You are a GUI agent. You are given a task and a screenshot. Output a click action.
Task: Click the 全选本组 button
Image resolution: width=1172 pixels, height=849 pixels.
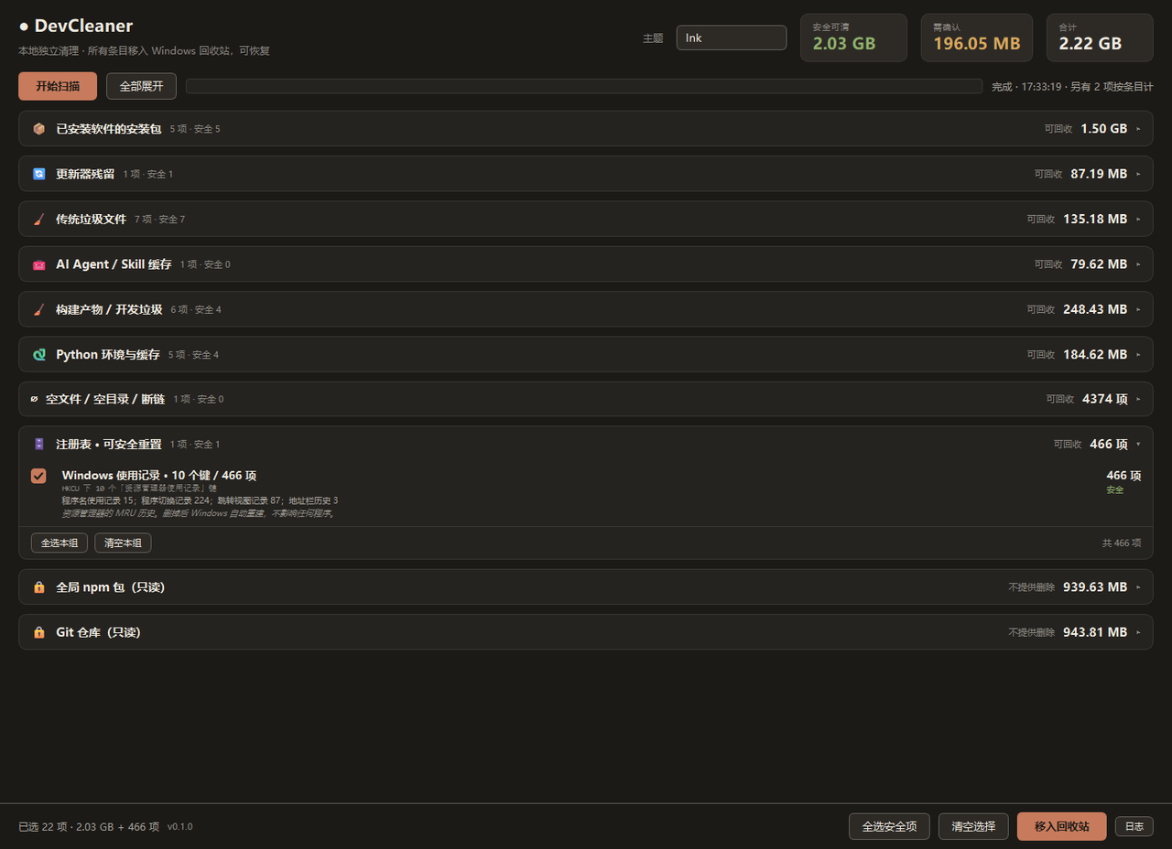(60, 543)
